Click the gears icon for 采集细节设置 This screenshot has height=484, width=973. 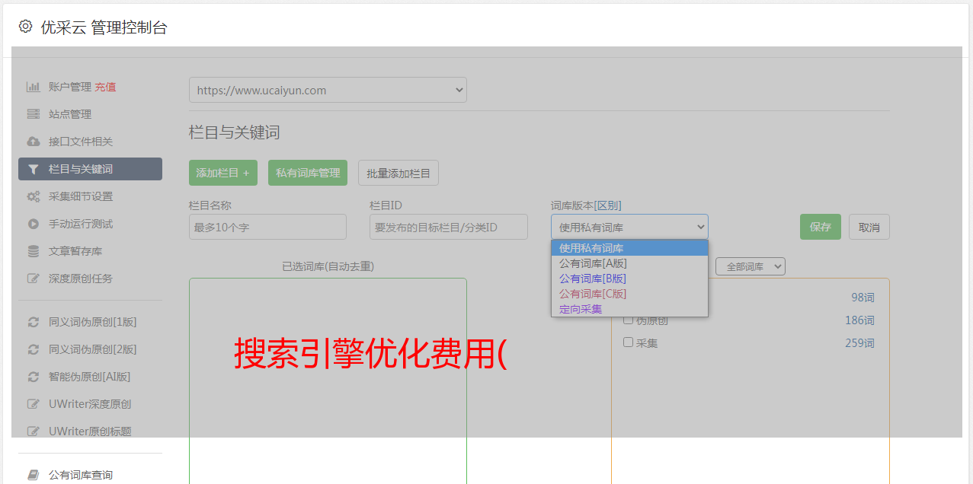click(34, 196)
